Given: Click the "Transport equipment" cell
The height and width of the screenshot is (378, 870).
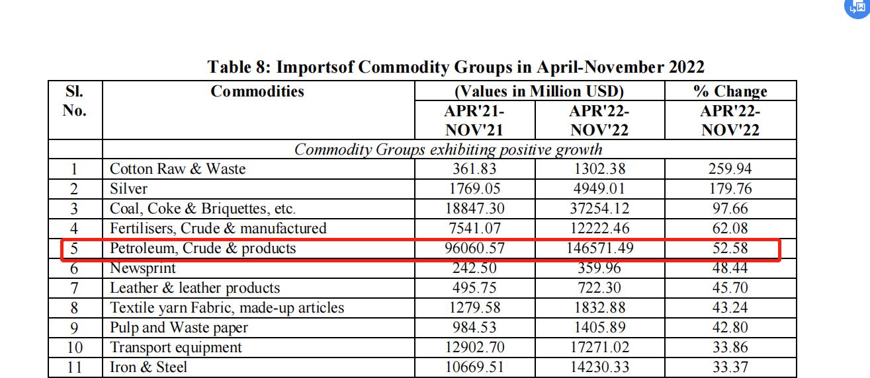Looking at the screenshot, I should coord(176,348).
